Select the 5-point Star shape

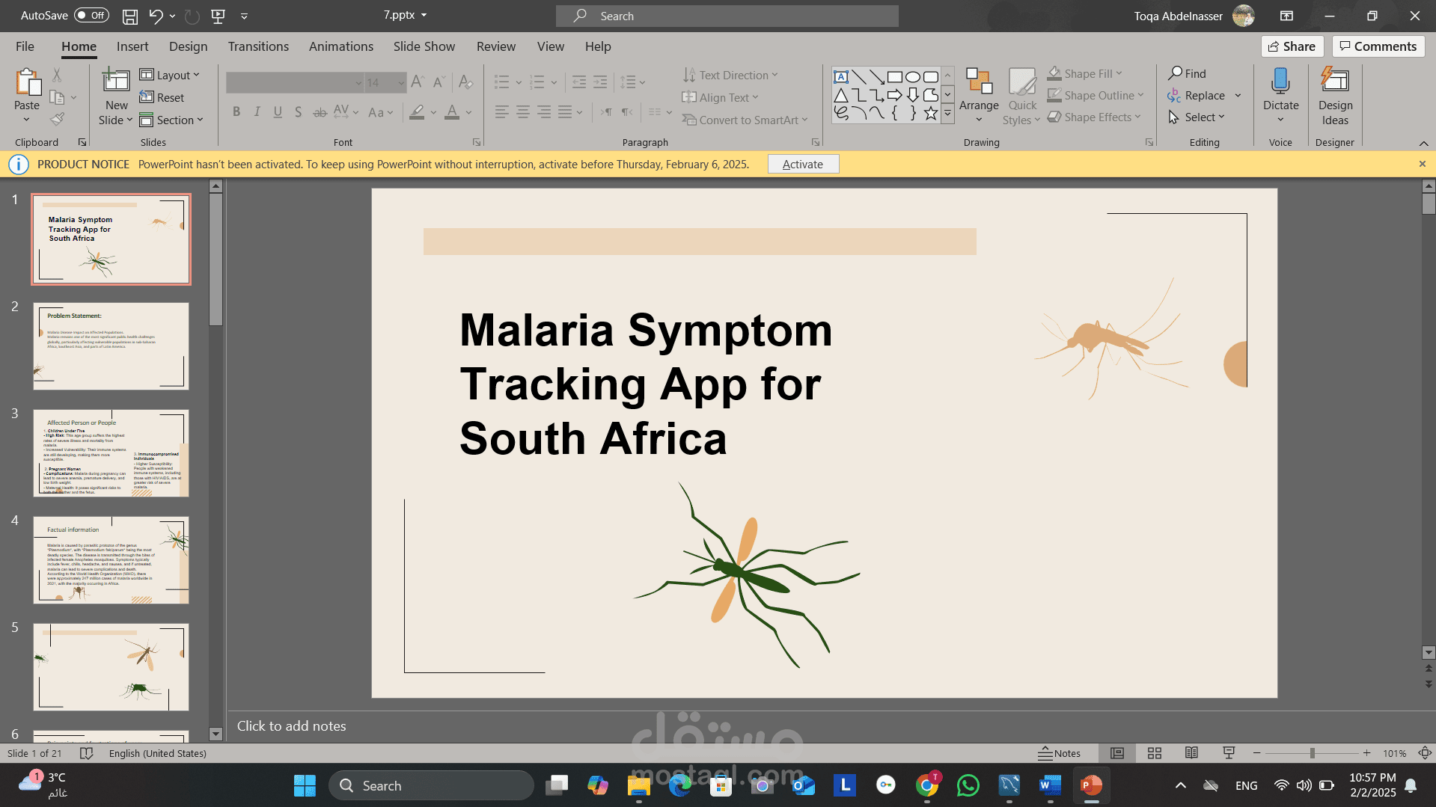[931, 113]
